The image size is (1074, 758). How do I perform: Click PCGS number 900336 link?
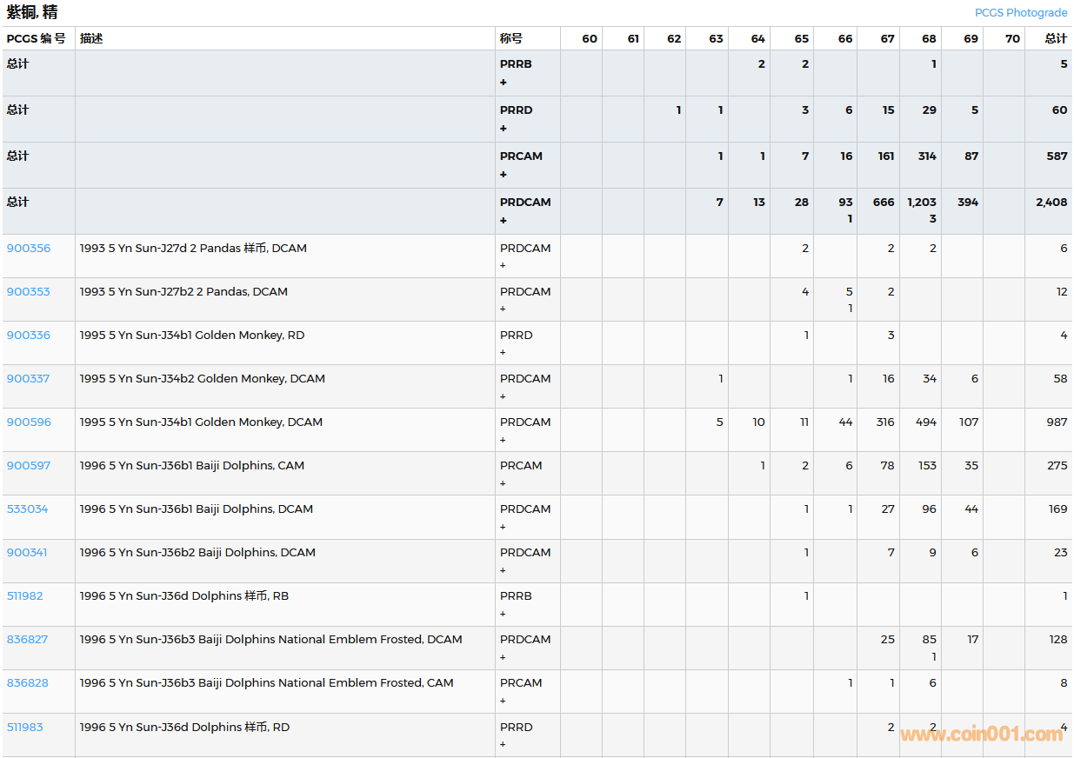click(x=29, y=335)
